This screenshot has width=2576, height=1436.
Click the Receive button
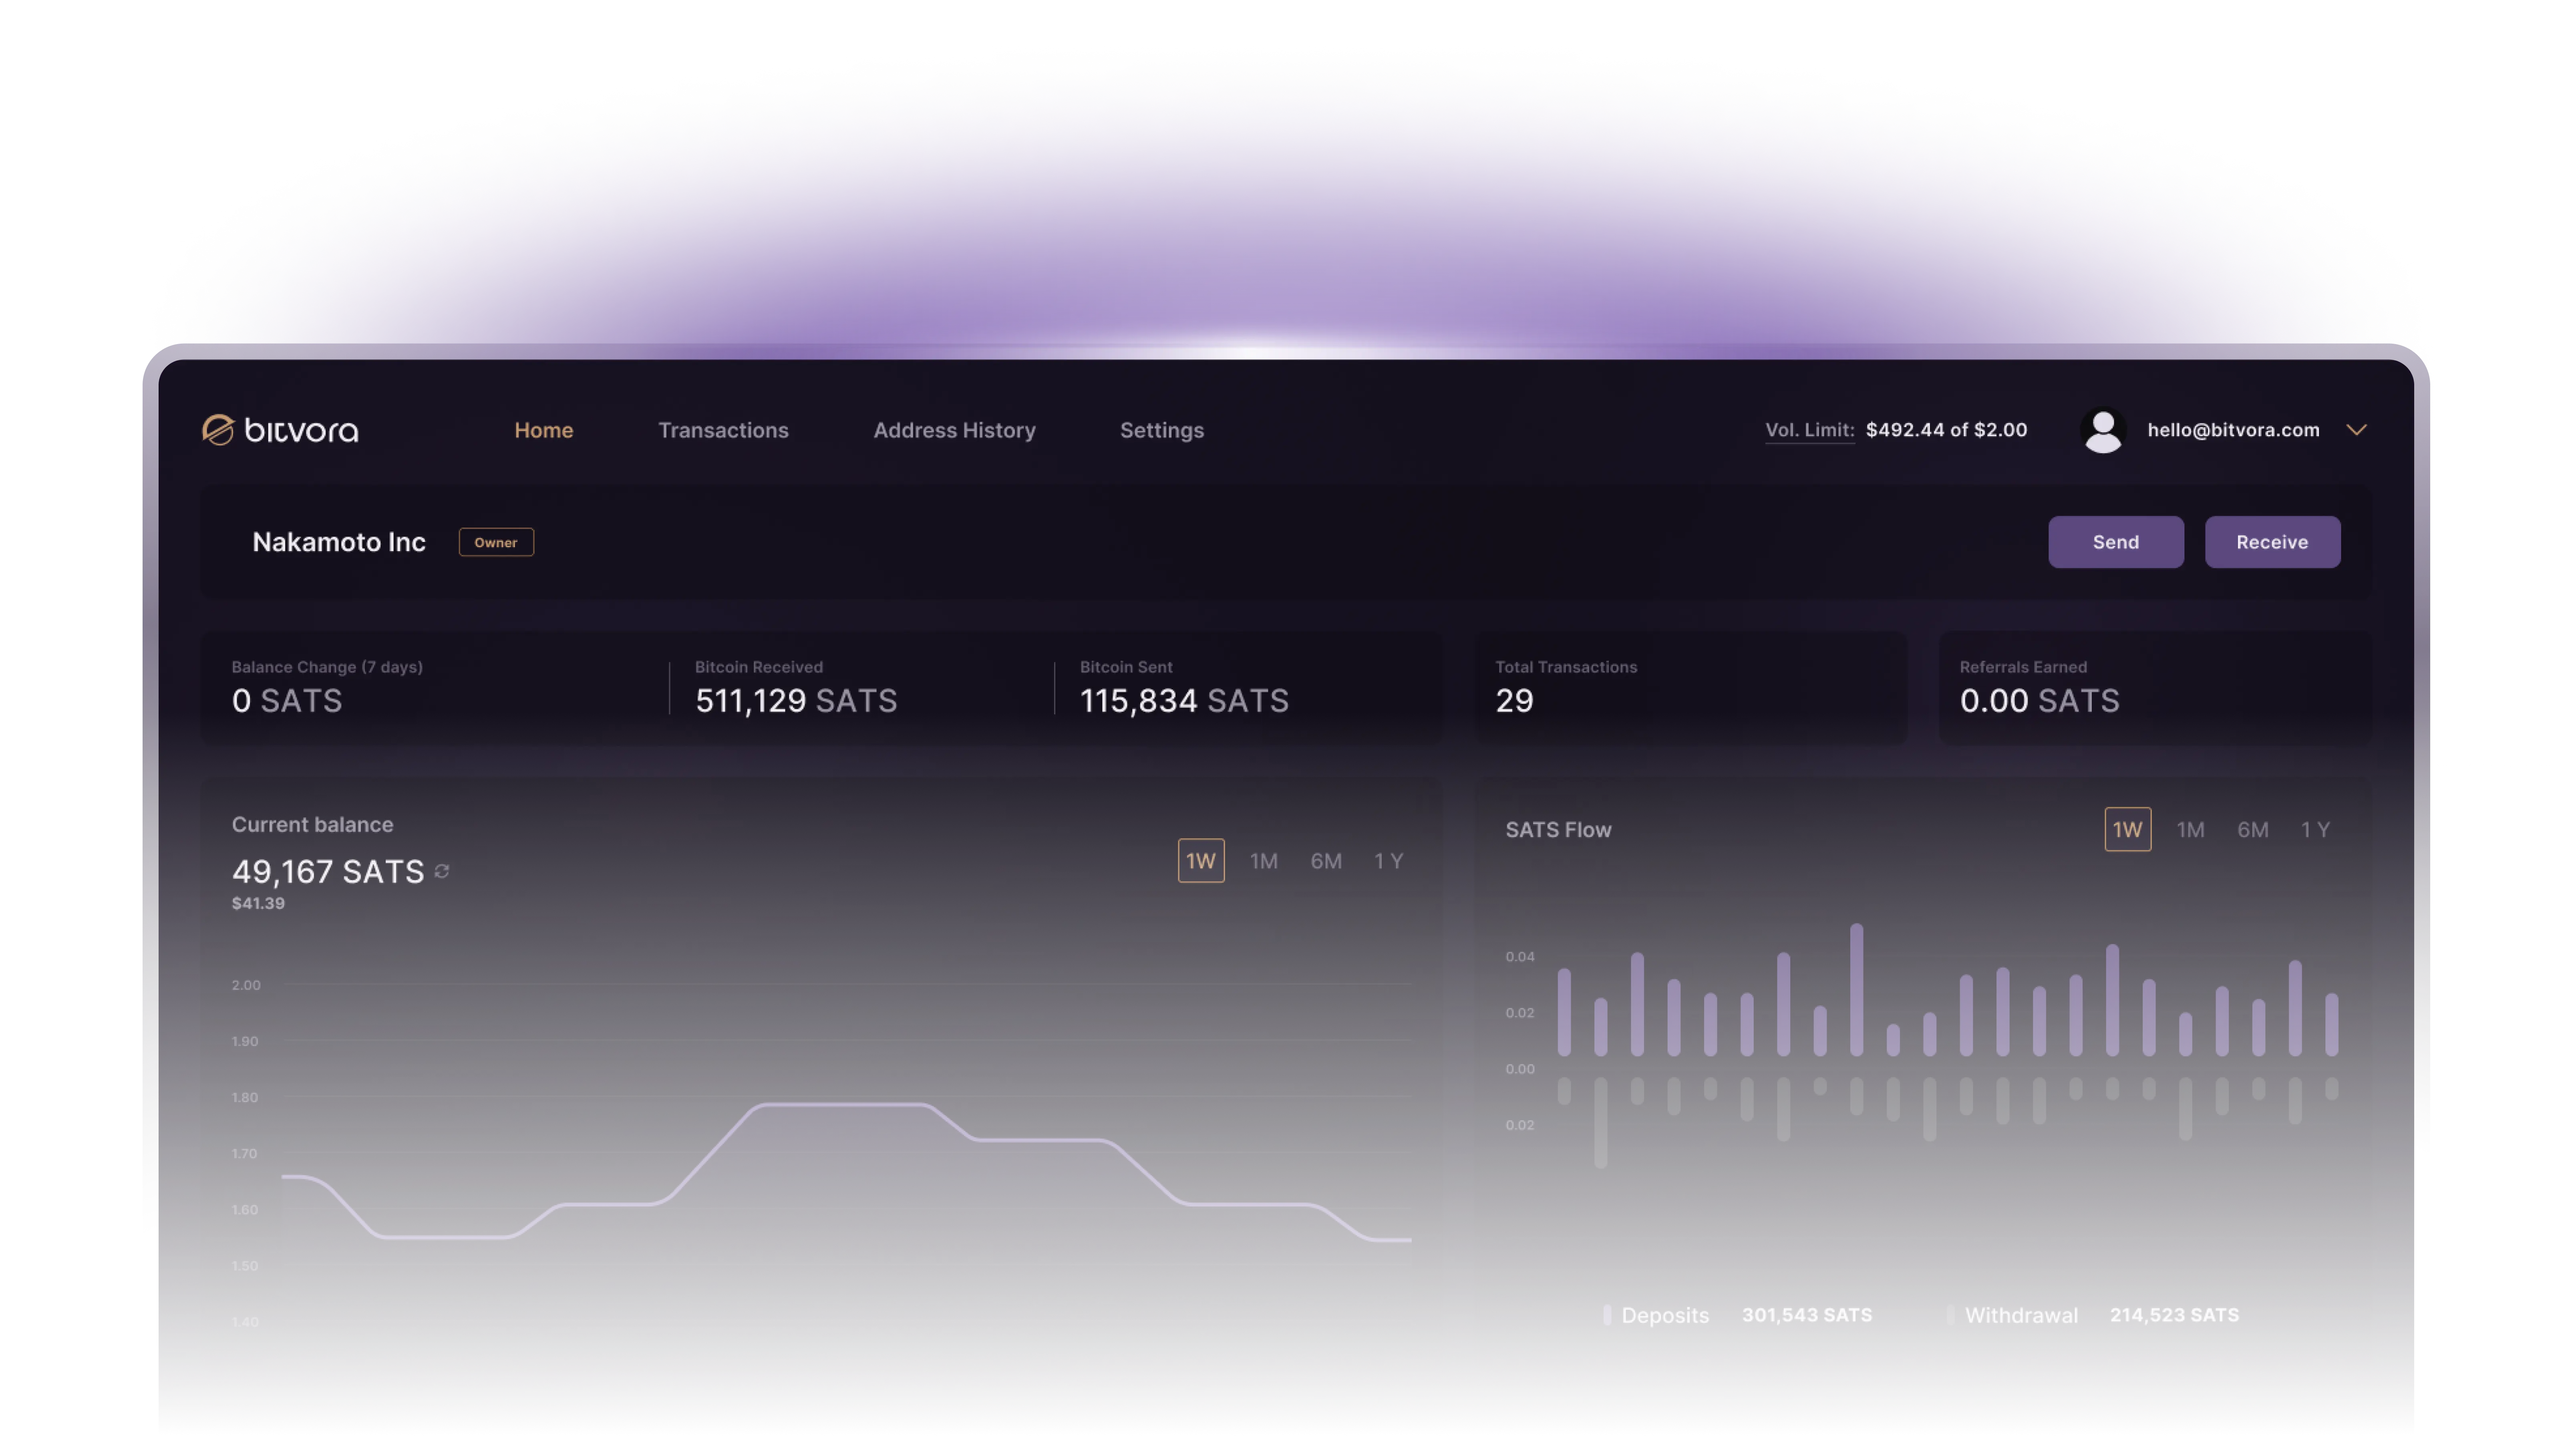(x=2272, y=542)
